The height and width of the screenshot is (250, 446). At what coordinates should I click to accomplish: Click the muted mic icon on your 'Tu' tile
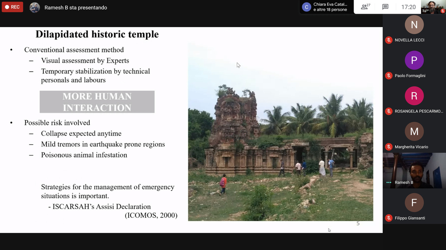click(443, 11)
